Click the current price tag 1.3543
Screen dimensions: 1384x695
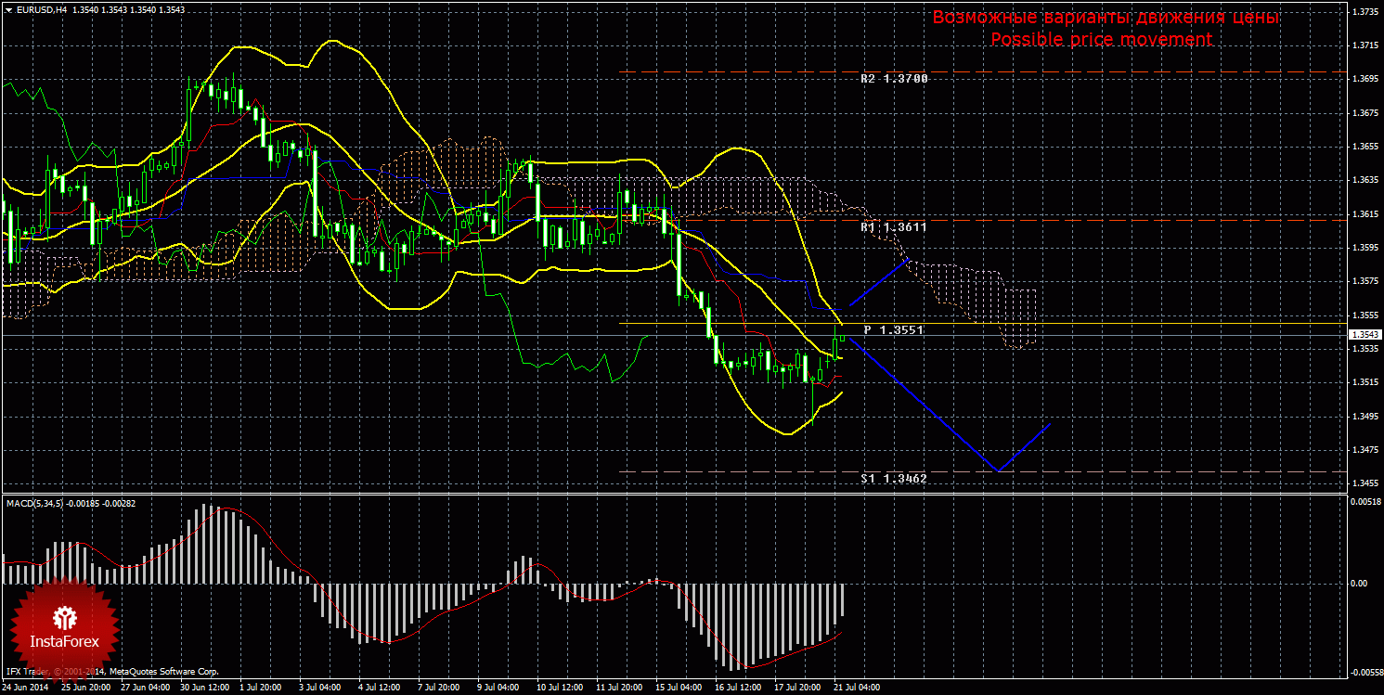point(1365,335)
